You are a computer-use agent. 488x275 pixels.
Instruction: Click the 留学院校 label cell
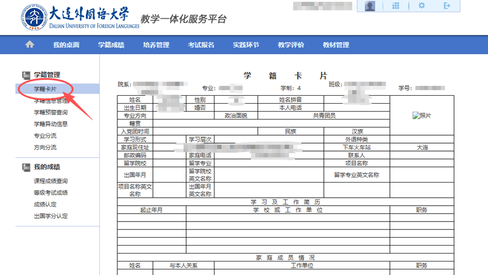135,163
